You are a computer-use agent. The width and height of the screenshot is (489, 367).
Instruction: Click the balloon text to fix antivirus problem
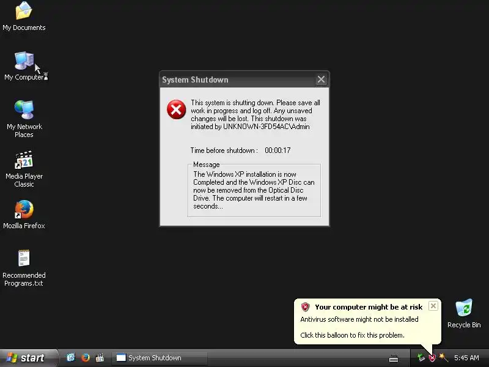pyautogui.click(x=352, y=335)
